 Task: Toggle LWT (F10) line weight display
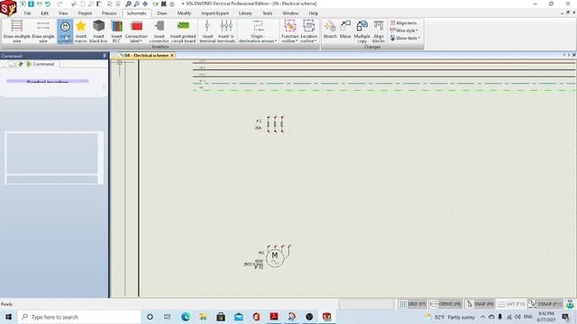(511, 304)
